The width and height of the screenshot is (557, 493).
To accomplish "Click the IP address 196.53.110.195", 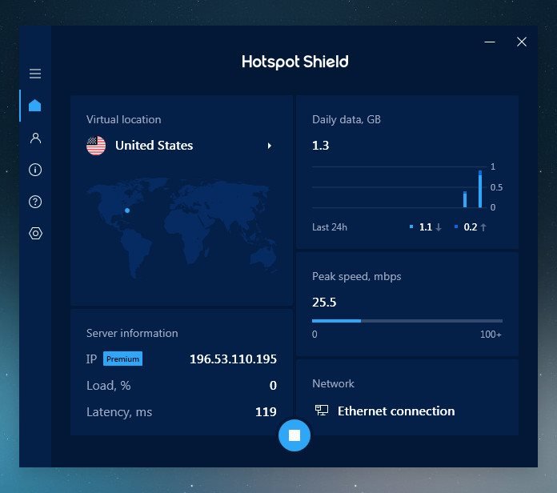I will 233,359.
